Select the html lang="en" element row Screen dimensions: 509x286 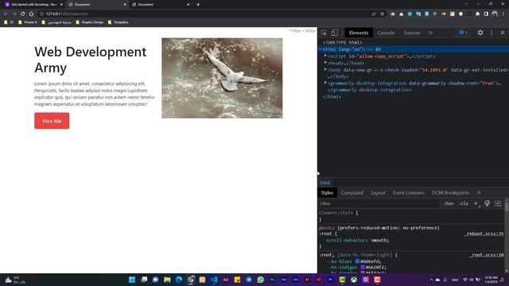[414, 49]
